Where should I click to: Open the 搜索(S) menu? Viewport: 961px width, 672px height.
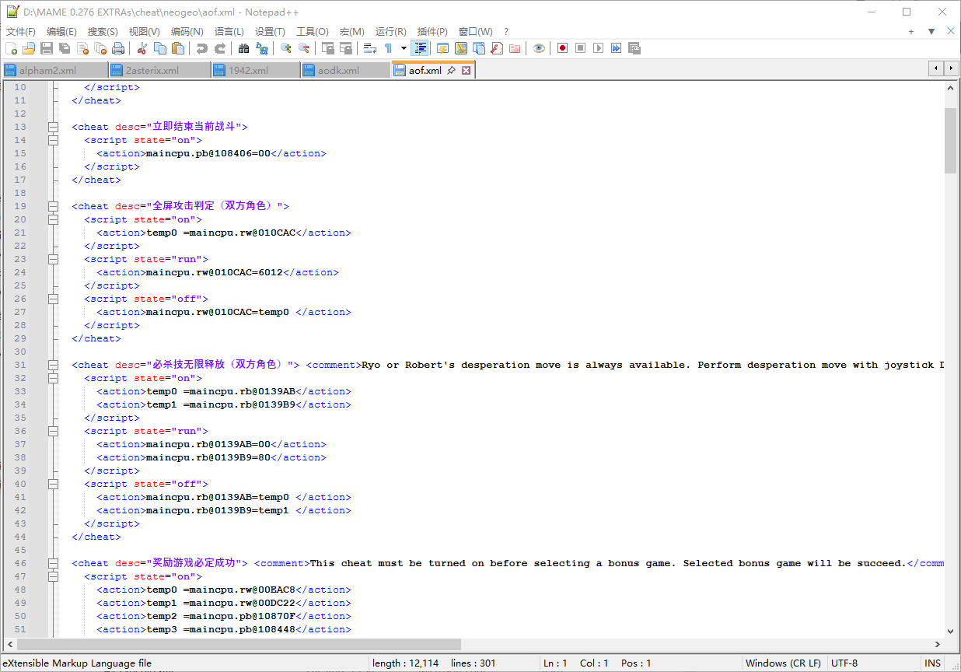(103, 32)
